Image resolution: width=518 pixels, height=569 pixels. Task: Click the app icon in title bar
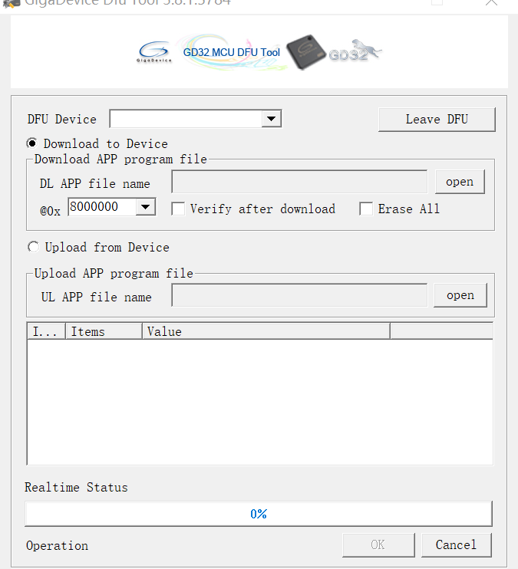11,3
